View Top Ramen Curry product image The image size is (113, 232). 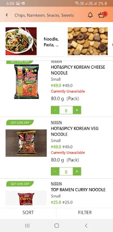[26, 198]
